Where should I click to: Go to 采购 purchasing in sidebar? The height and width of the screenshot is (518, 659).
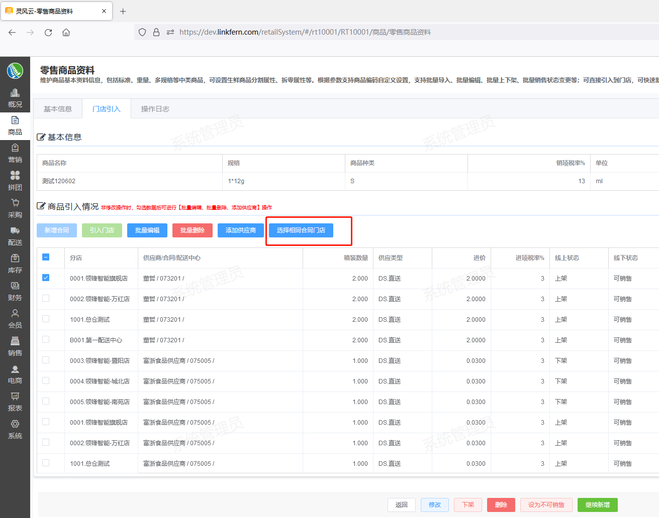tap(15, 208)
